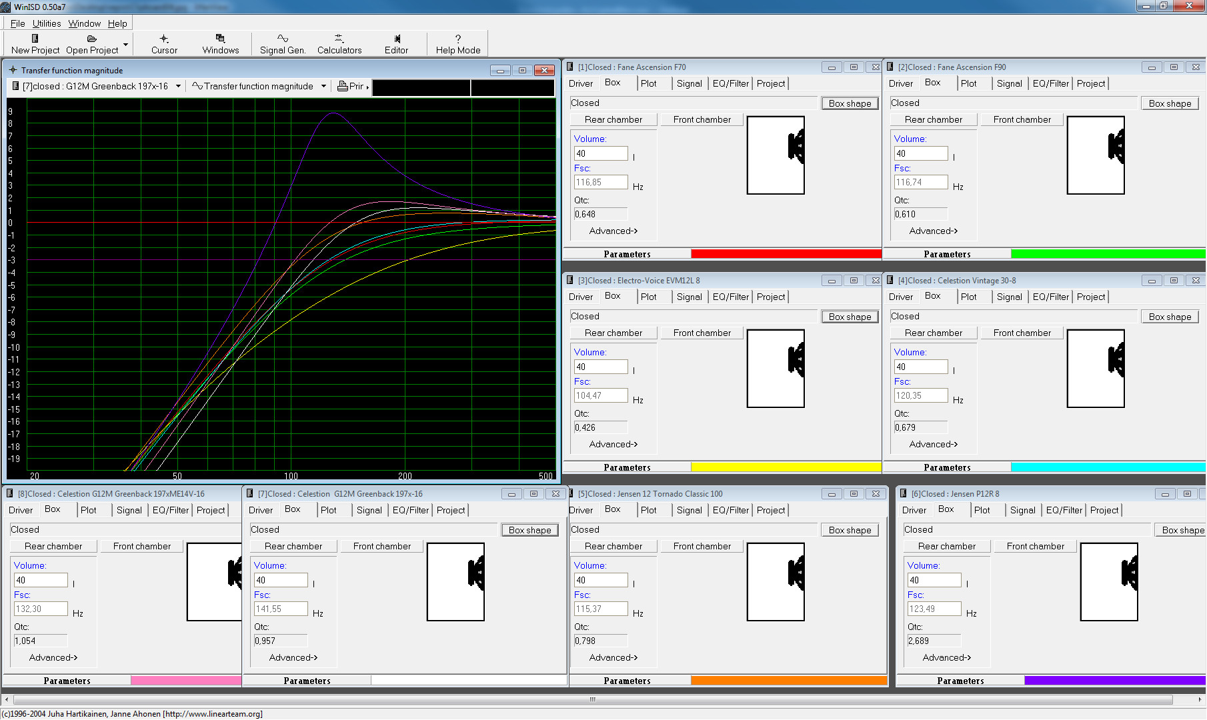Open the Open Project toolbar icon
The height and width of the screenshot is (720, 1207).
point(92,44)
